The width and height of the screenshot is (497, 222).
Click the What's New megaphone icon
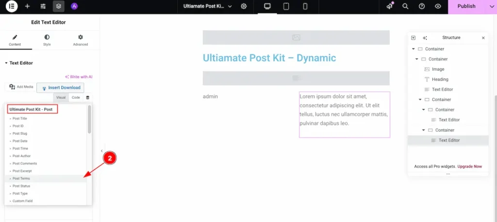tap(389, 6)
